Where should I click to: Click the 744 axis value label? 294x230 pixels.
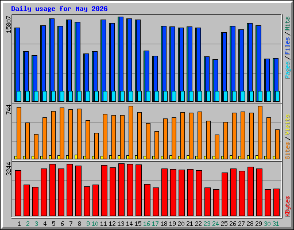click(x=9, y=110)
